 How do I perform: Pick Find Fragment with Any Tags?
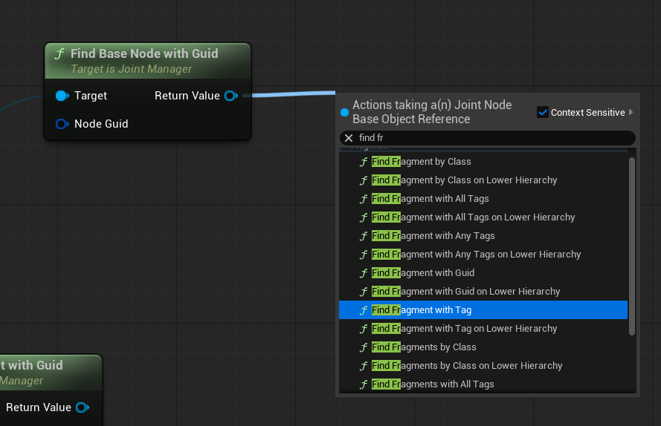(x=433, y=236)
